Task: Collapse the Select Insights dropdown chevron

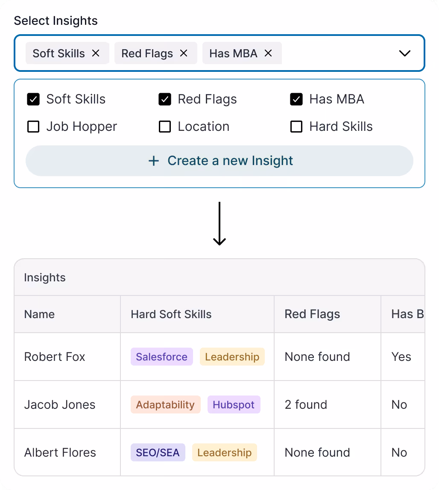Action: pyautogui.click(x=404, y=53)
